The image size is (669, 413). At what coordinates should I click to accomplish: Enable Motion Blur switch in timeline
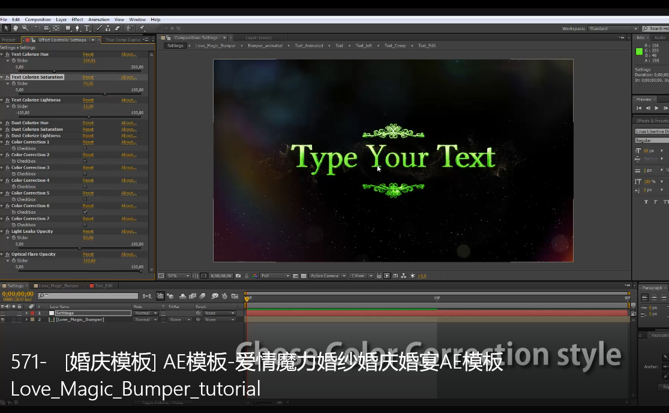pos(202,296)
